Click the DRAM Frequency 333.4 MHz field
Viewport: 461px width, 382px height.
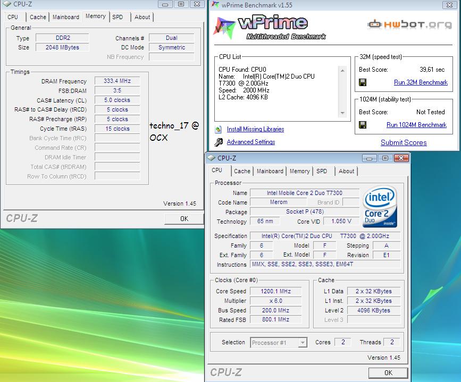pos(118,81)
